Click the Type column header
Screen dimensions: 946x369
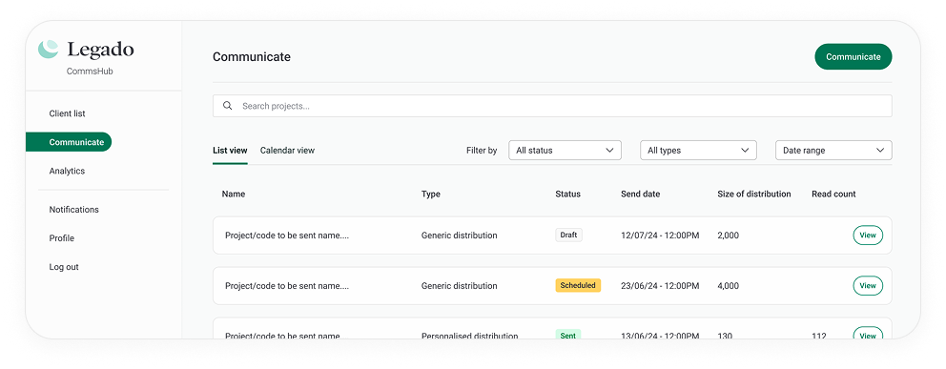(431, 195)
